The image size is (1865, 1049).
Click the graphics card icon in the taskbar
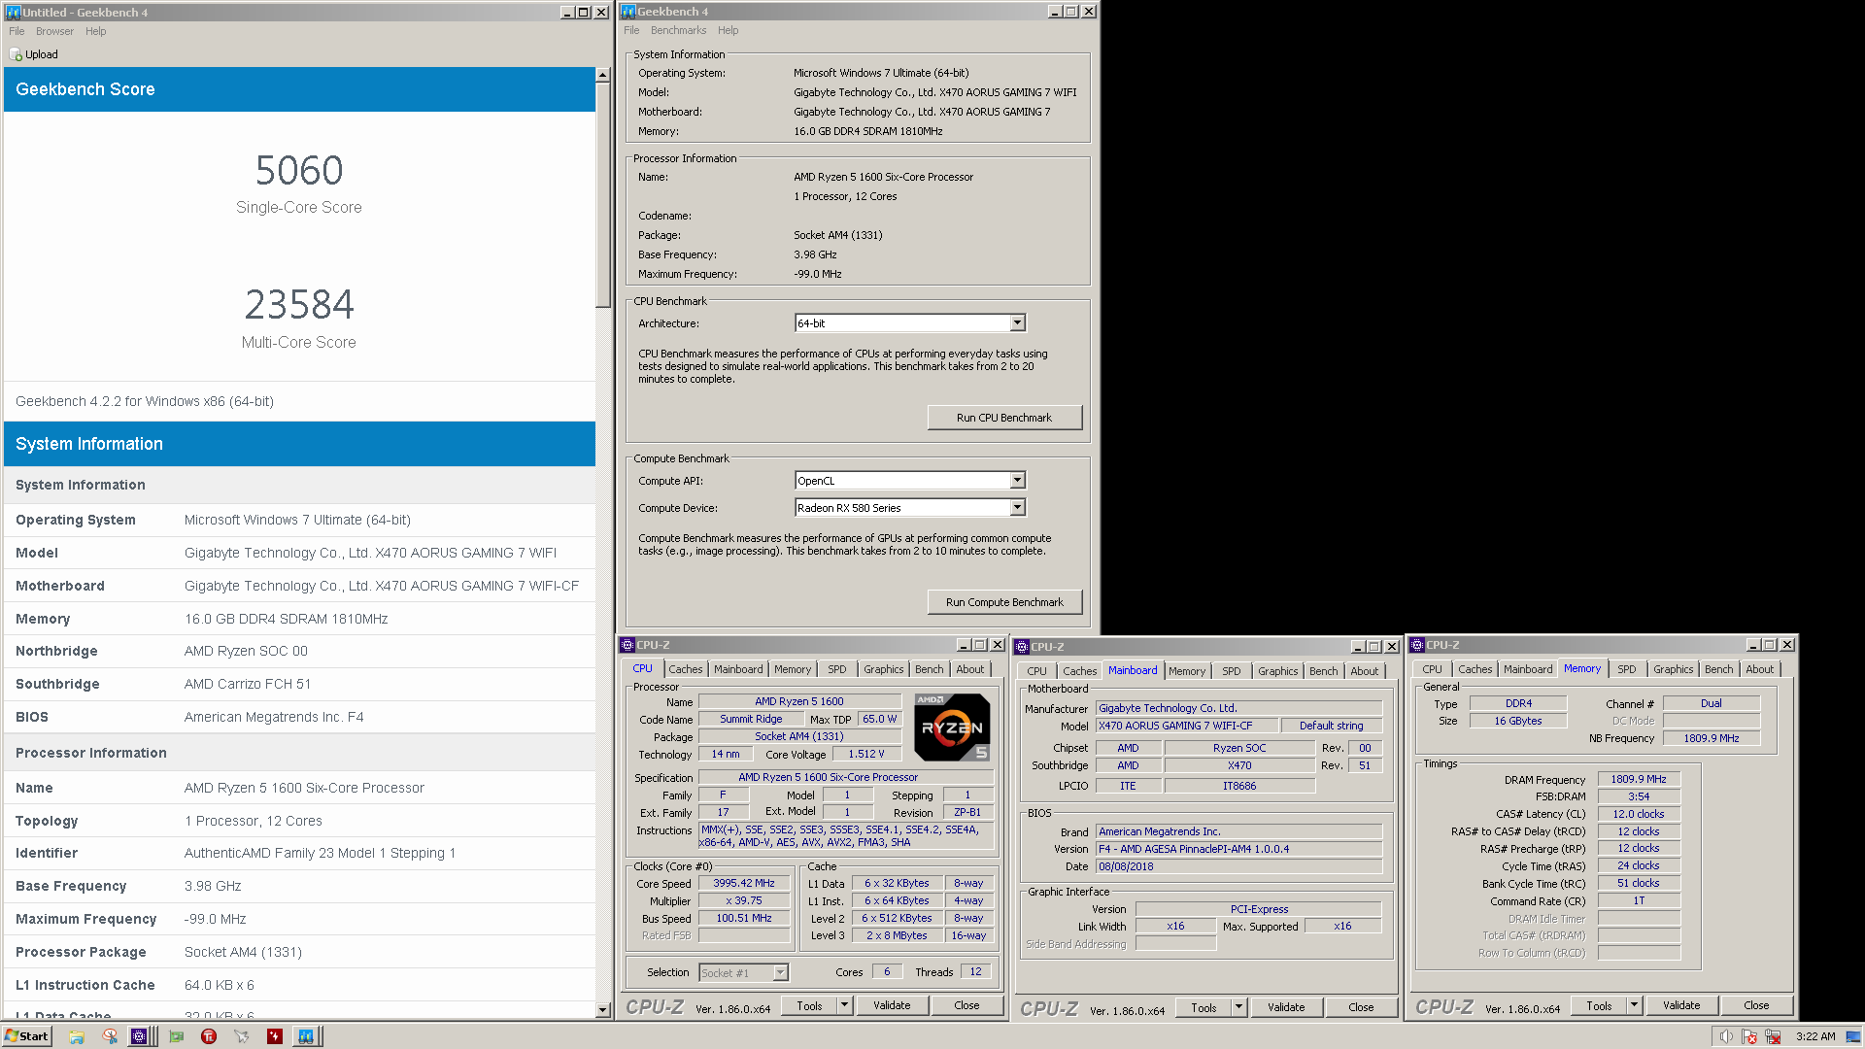coord(176,1036)
